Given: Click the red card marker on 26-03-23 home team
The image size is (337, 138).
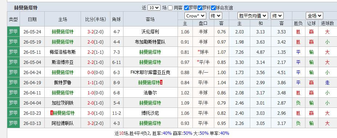Looking at the screenshot, I should [52, 113].
